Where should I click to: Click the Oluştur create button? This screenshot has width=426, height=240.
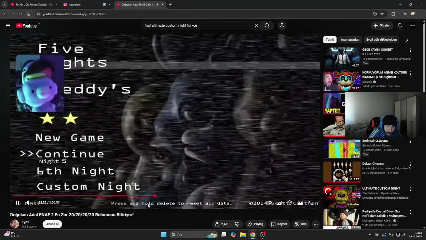click(x=382, y=26)
